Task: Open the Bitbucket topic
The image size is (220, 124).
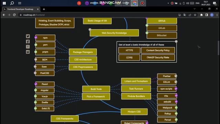Action: tap(162, 35)
